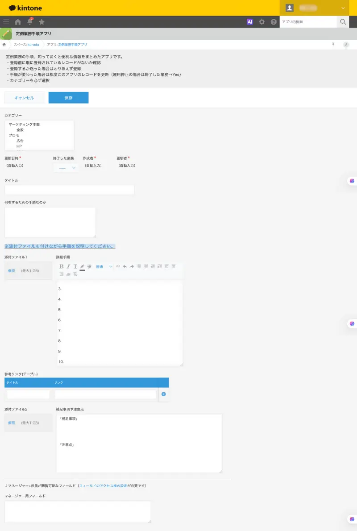
Task: Add a row to 参考リンク table
Action: [x=163, y=394]
